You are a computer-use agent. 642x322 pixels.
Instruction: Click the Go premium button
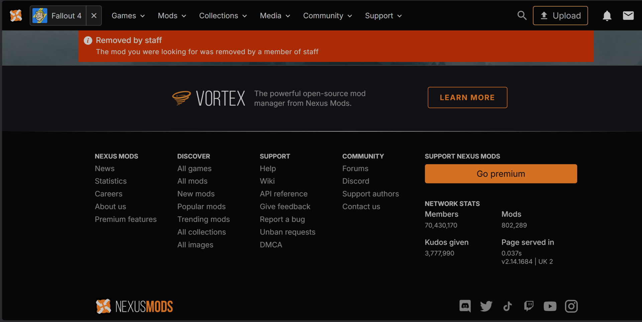pos(501,174)
